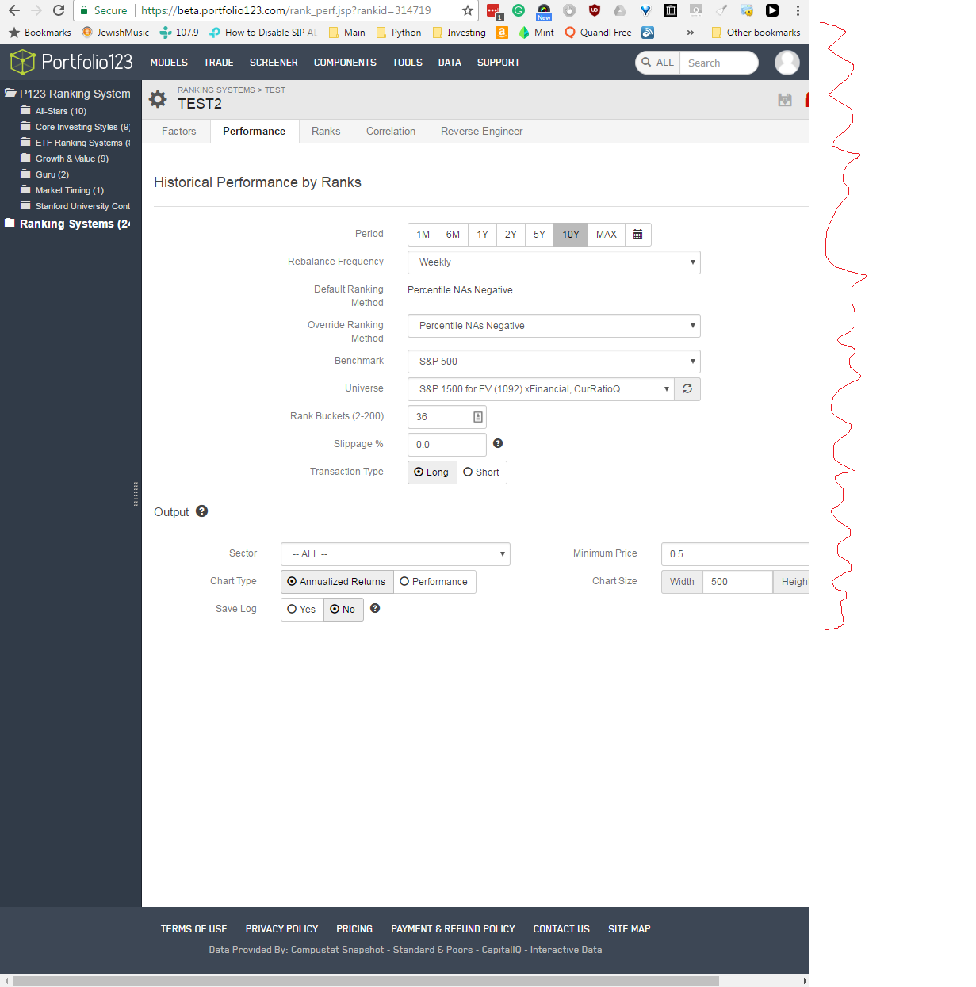Show help for Save Log option
This screenshot has height=987, width=976.
(x=375, y=608)
